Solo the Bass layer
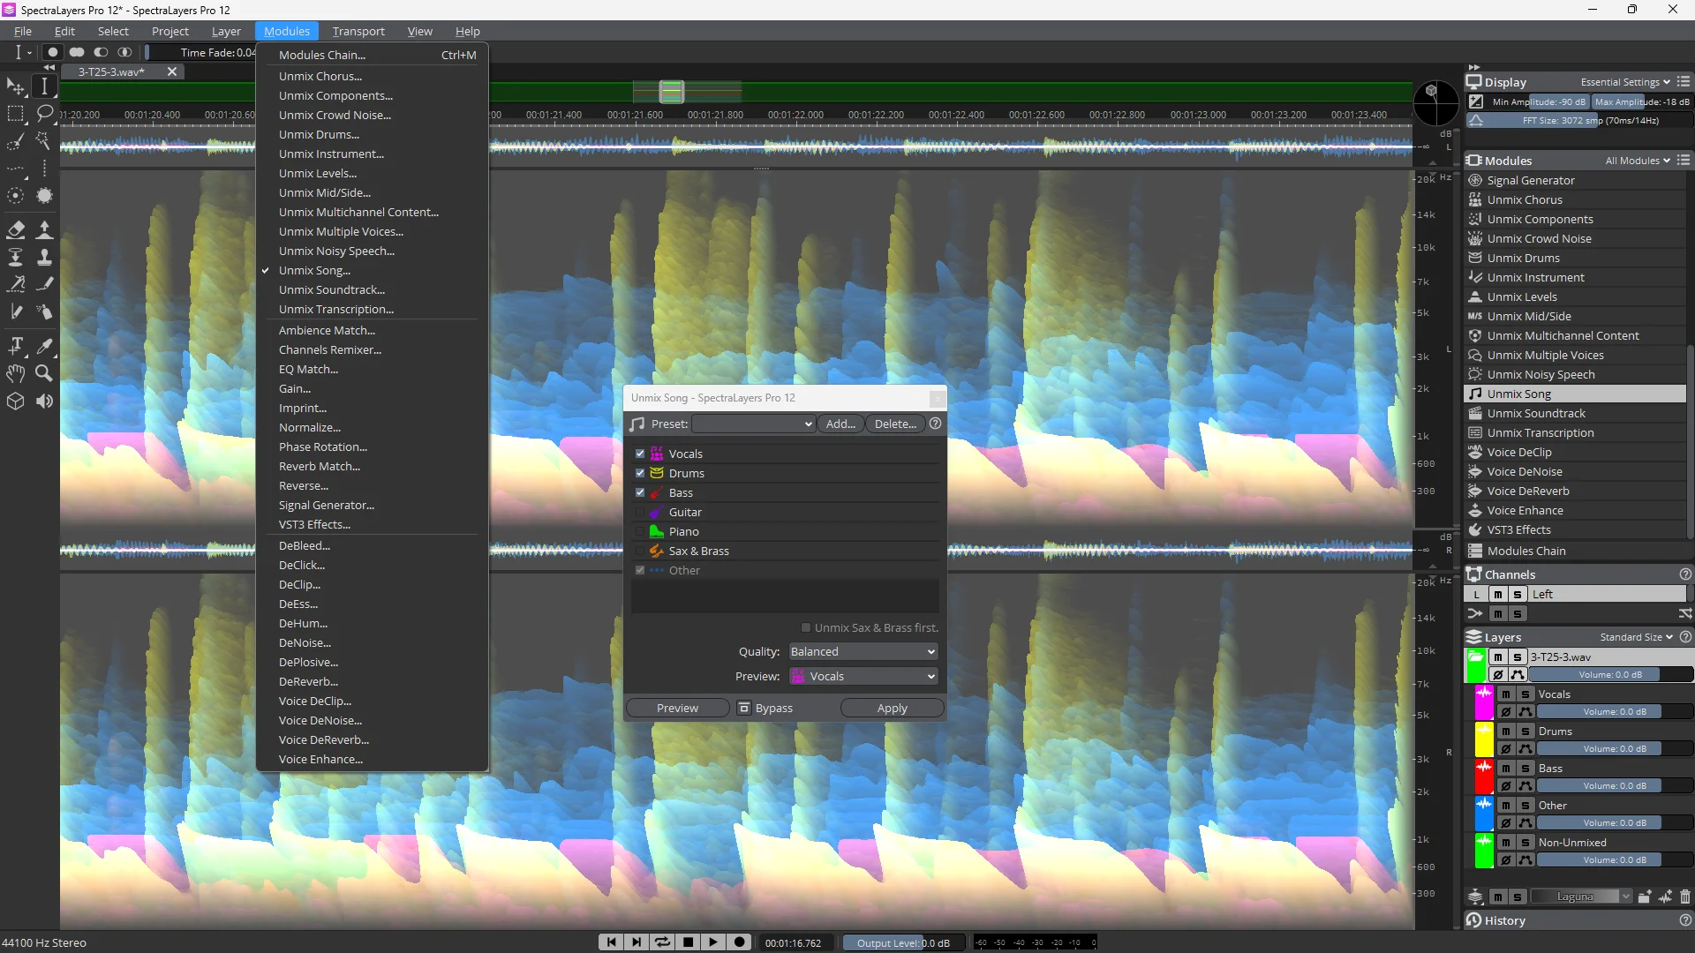The image size is (1695, 953). [1525, 769]
